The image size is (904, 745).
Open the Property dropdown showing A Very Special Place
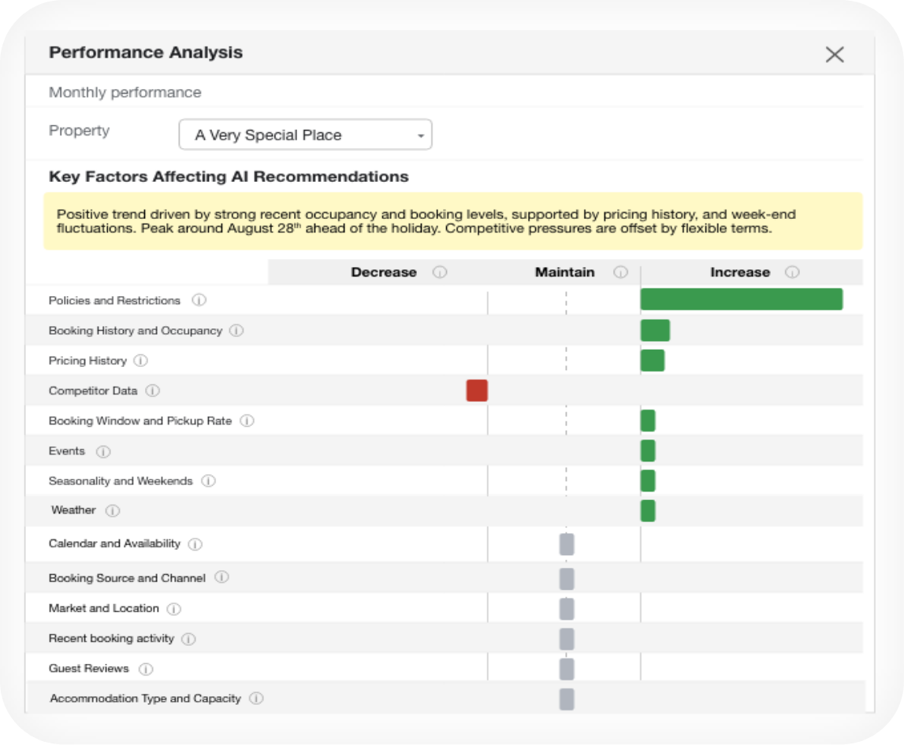click(306, 135)
